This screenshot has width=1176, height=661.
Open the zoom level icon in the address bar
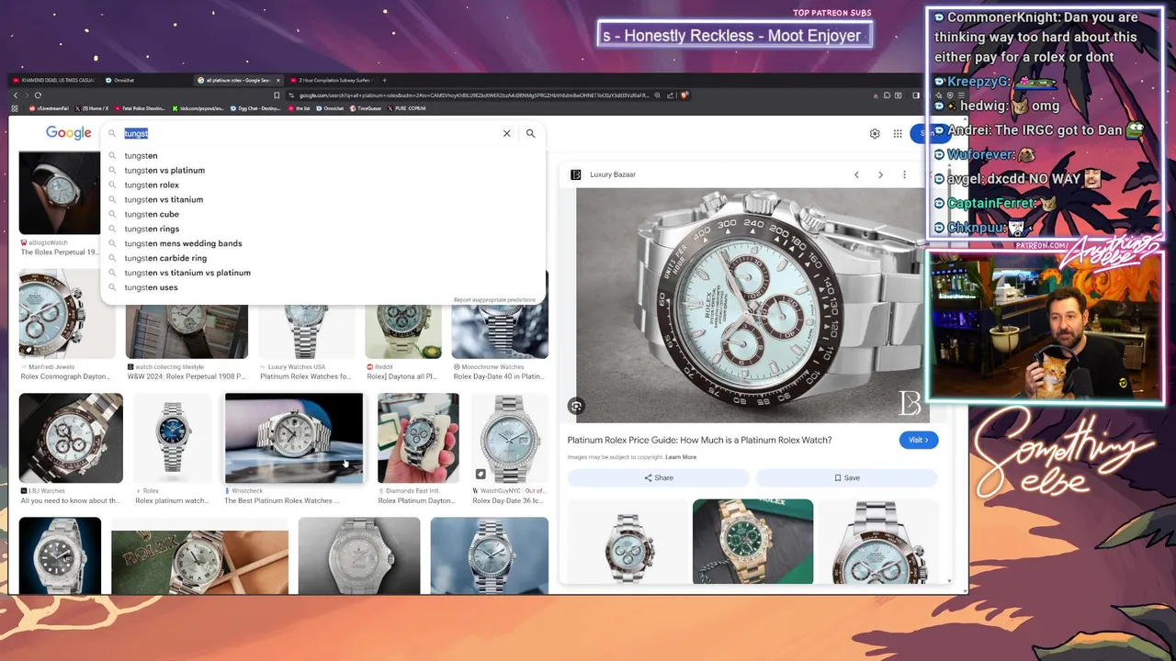(657, 95)
